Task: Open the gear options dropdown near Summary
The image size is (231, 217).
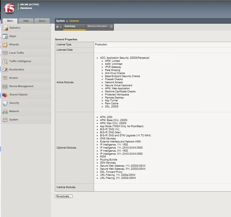Action: point(58,26)
